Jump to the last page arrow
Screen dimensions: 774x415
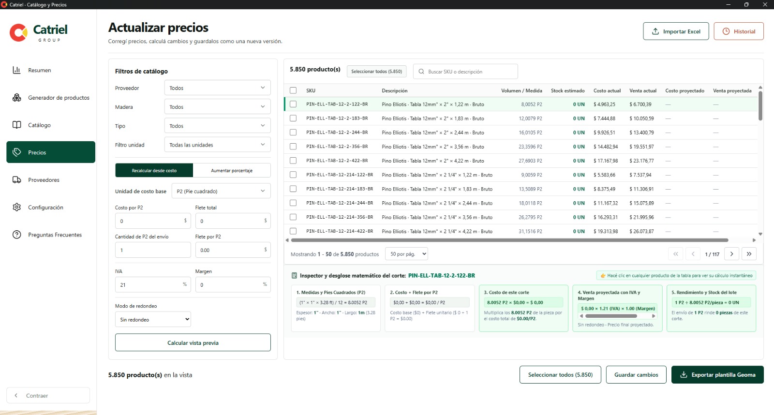749,254
